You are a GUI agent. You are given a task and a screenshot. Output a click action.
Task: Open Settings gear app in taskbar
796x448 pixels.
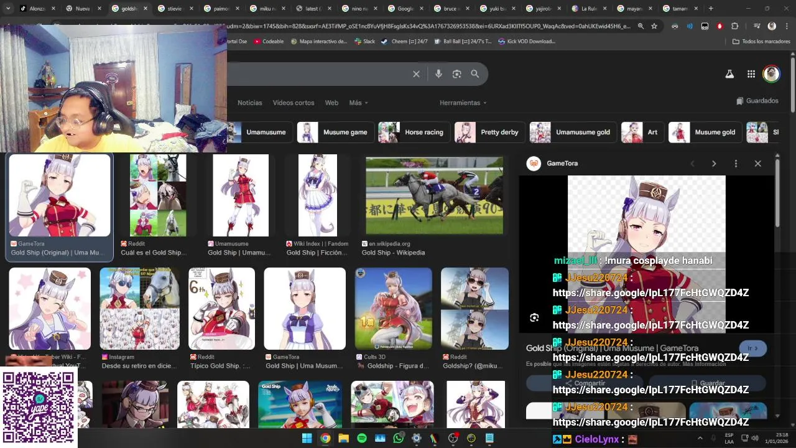417,438
